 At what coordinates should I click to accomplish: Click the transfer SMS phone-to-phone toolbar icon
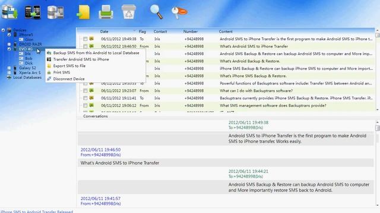[x=33, y=12]
